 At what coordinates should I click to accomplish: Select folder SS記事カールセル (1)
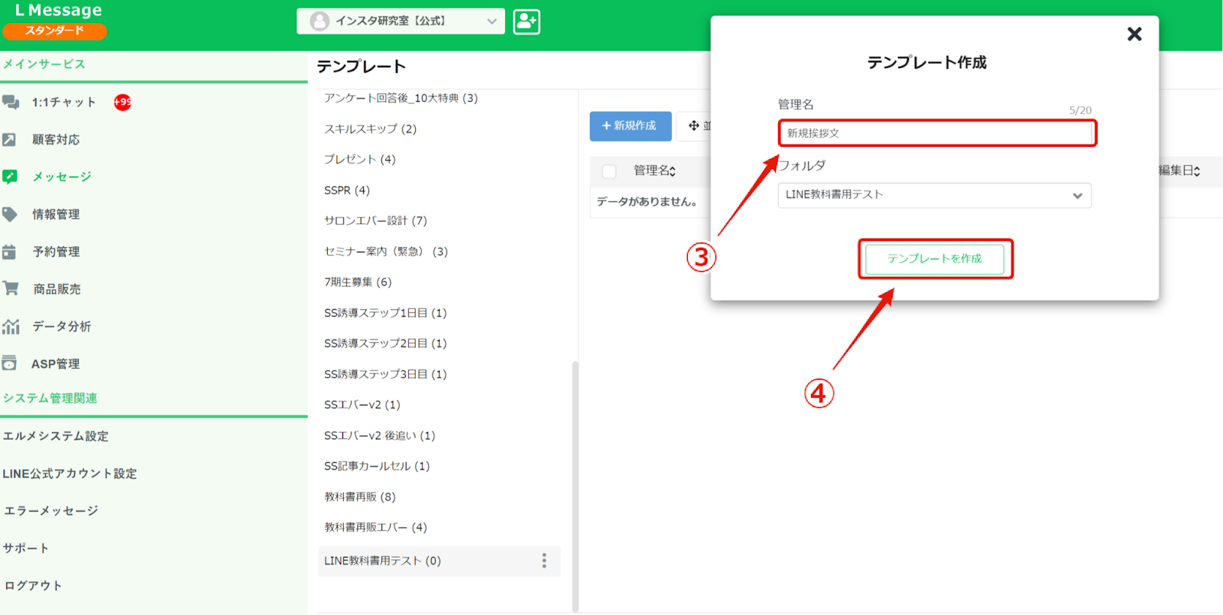[377, 466]
